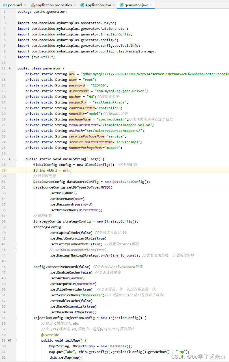
Task: Click the 'import java.util.*;' line
Action: [36, 57]
